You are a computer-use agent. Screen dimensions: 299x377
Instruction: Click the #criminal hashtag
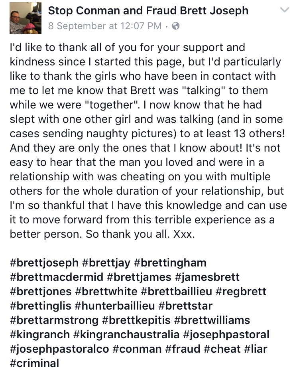[34, 363]
